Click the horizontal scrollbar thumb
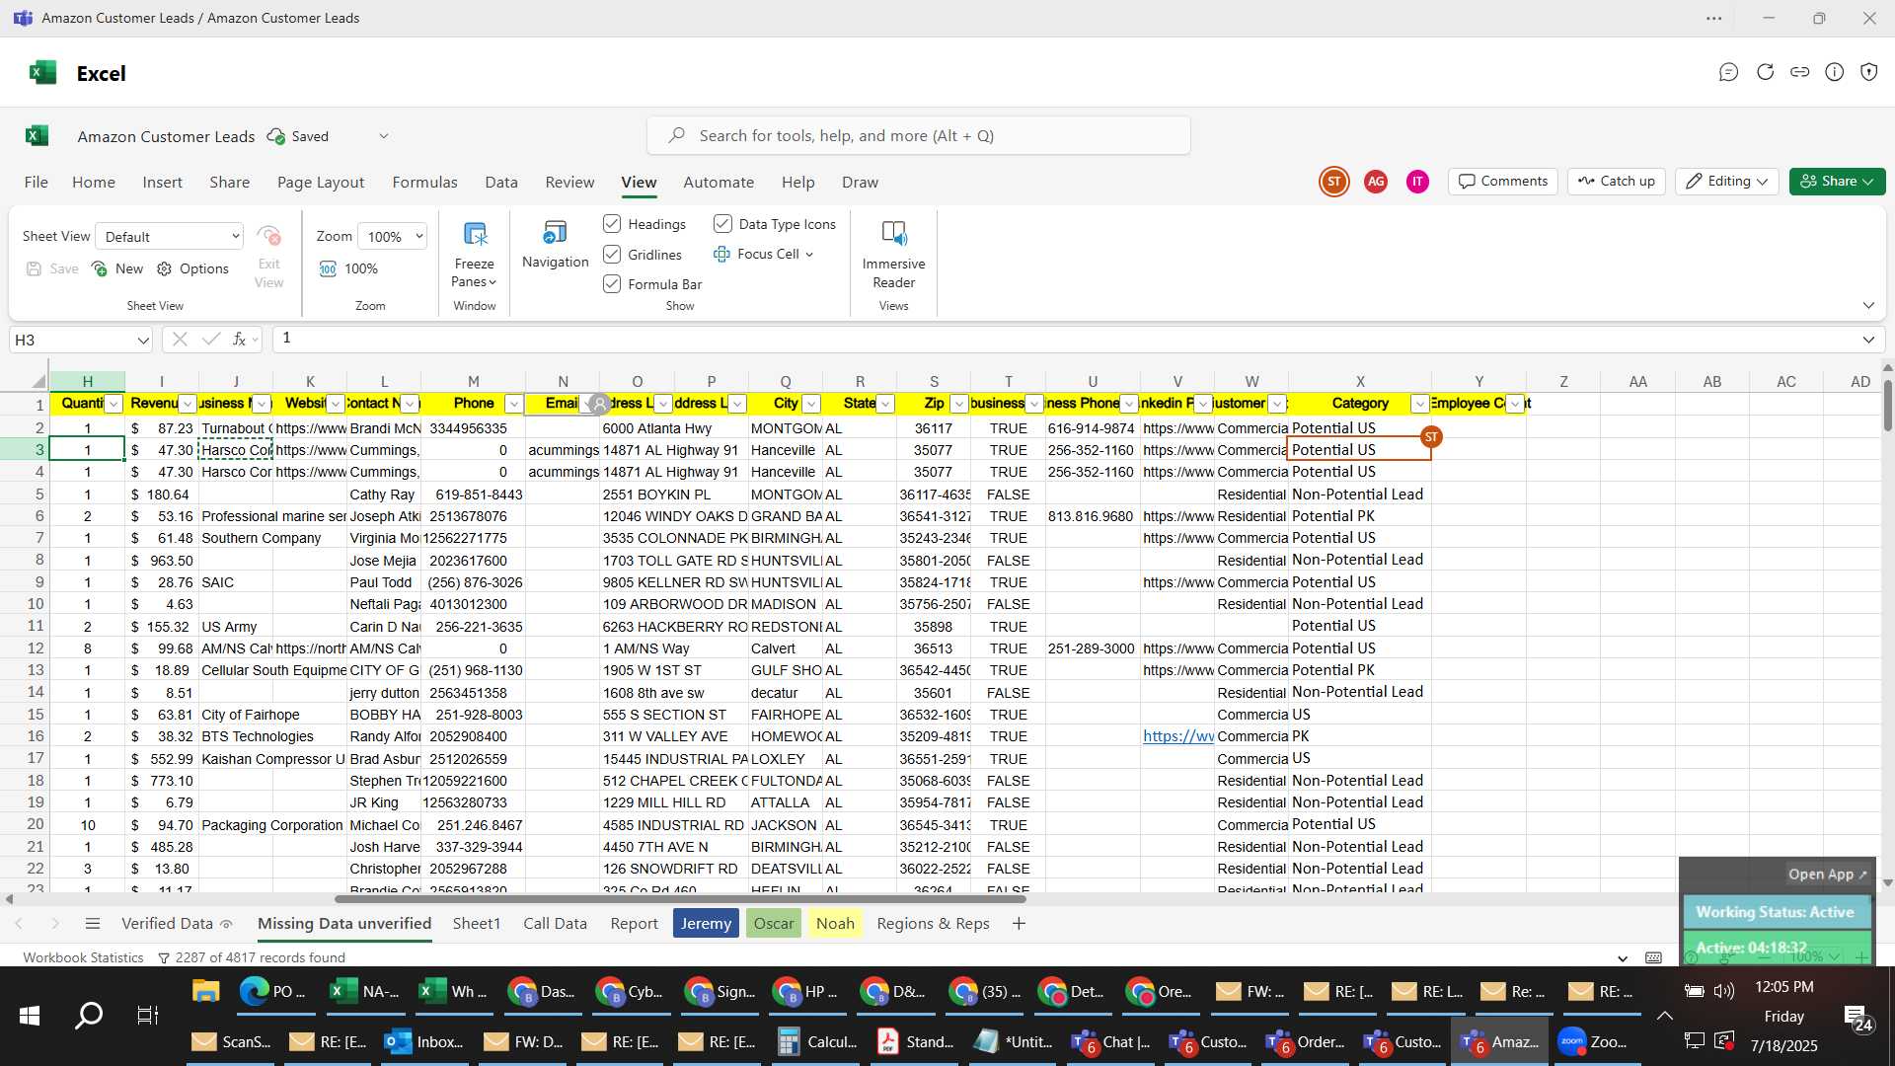1895x1066 pixels. tap(680, 899)
